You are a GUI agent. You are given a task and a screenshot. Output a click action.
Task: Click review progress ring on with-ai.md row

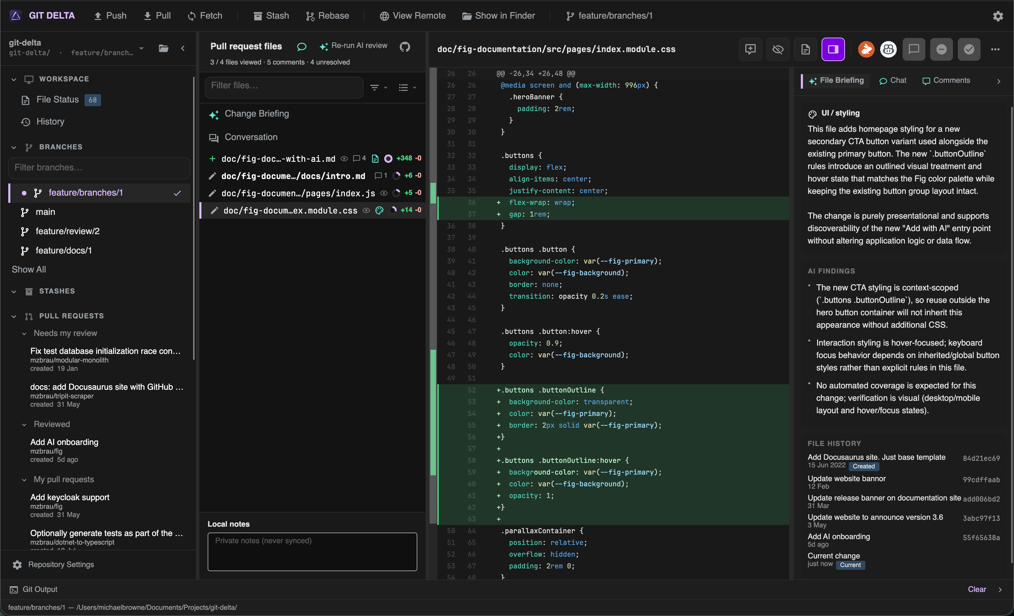tap(388, 158)
